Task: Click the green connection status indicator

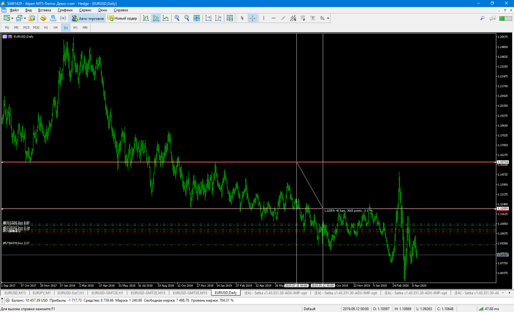Action: [506, 18]
